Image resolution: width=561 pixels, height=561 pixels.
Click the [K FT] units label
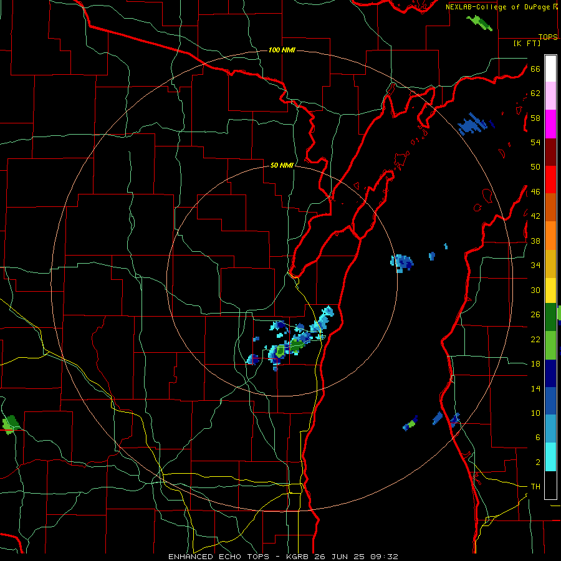[x=527, y=43]
